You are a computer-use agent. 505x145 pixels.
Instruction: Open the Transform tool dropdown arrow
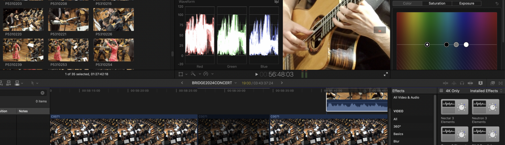(186, 74)
